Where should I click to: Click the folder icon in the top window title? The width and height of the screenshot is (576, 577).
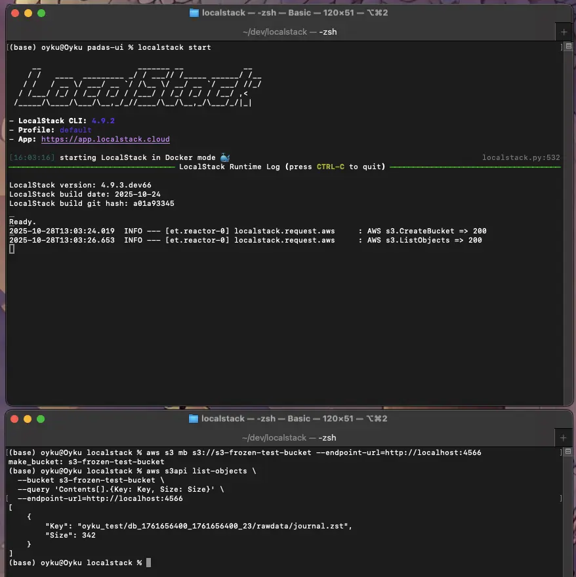[x=194, y=13]
